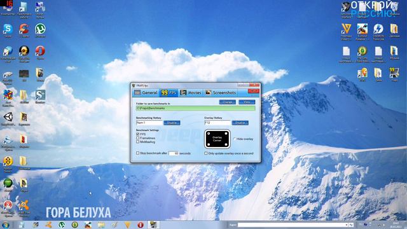Open the Windows Start menu
Screen dimensions: 407x229
coord(6,225)
